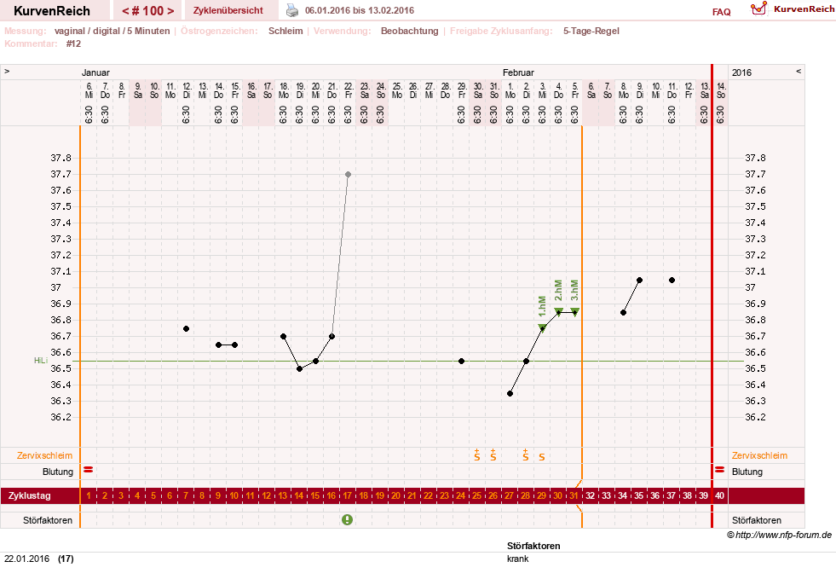Click the left Zervixschleim row label
This screenshot has height=579, width=836.
pyautogui.click(x=45, y=455)
